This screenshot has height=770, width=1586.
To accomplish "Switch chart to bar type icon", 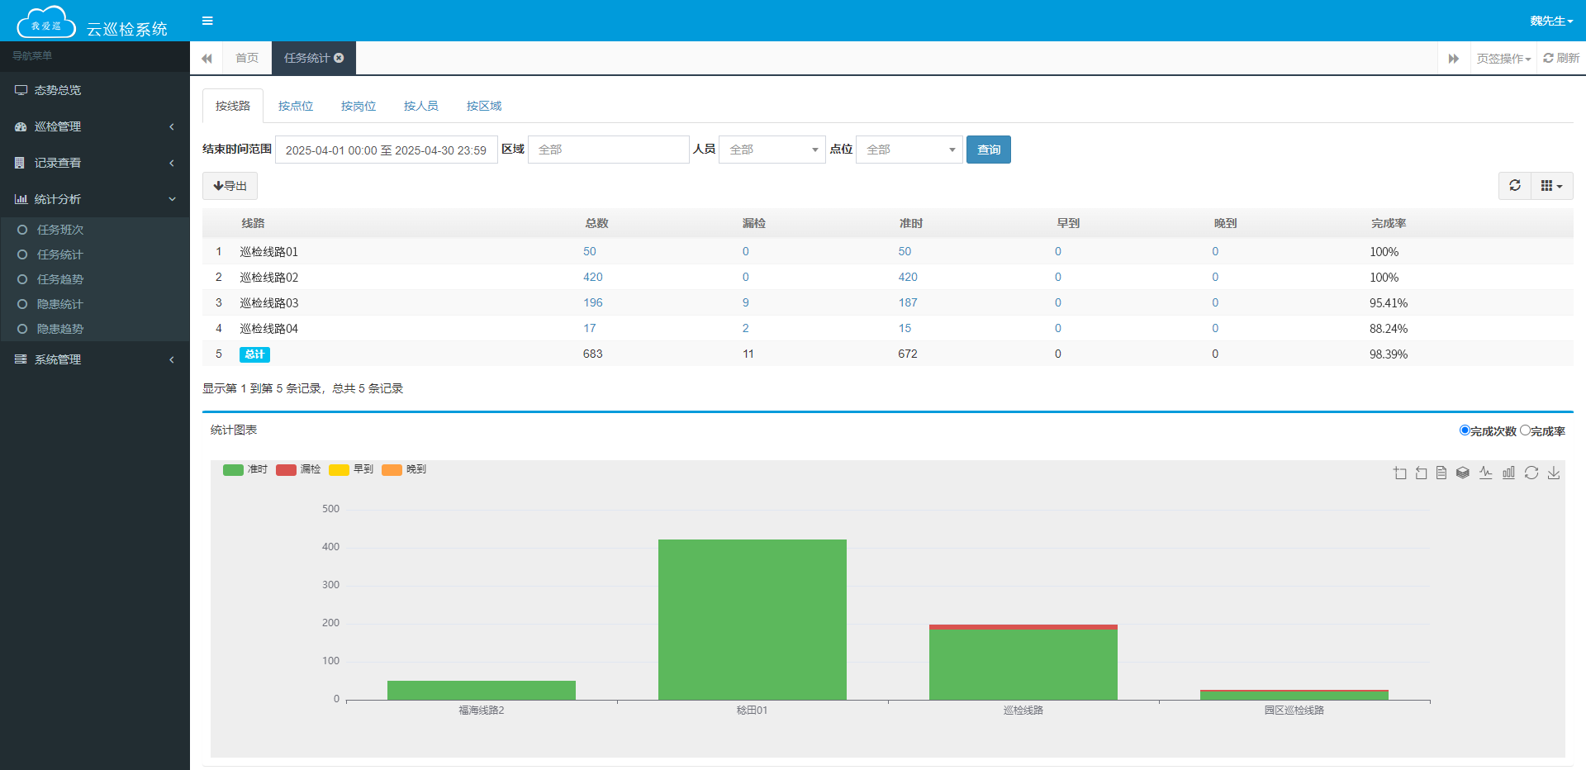I will point(1508,473).
